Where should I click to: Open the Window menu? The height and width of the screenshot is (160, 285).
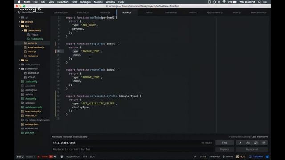[110, 2]
